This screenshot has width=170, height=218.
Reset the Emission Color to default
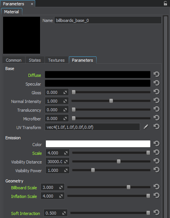156,143
